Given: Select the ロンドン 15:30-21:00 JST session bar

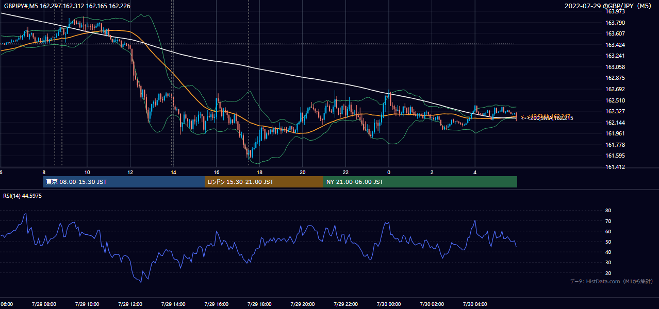Looking at the screenshot, I should tap(264, 182).
